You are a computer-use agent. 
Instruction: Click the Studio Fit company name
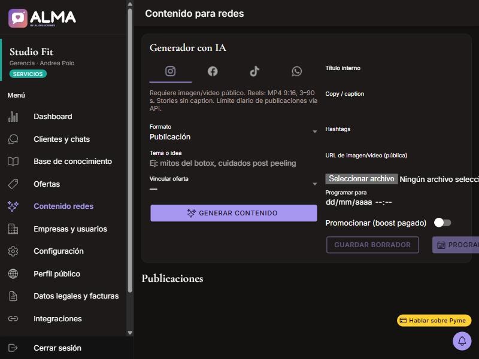click(x=32, y=52)
